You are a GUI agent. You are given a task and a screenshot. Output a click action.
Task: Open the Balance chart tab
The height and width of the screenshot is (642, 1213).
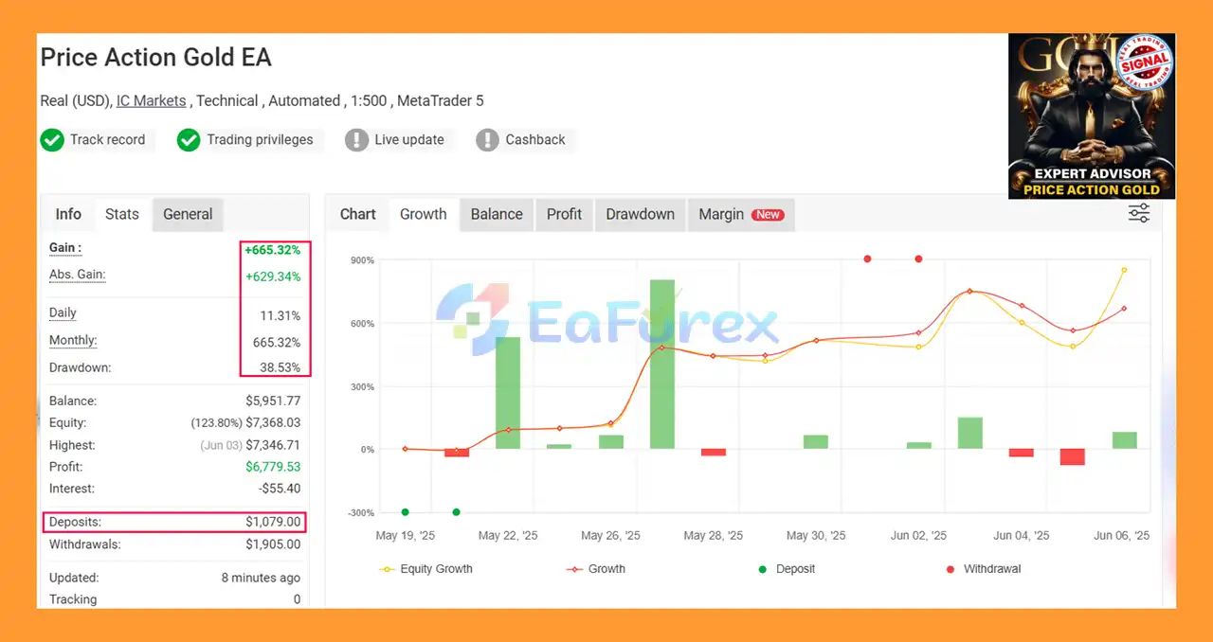coord(497,214)
